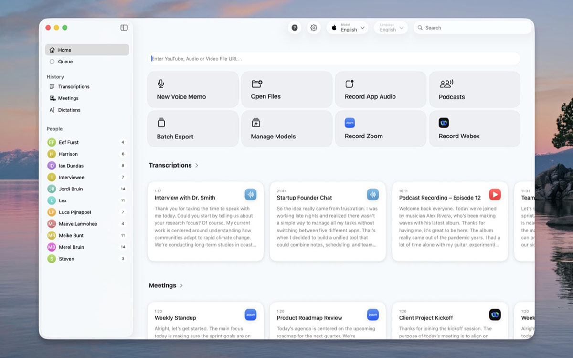The width and height of the screenshot is (573, 358).
Task: Open Manage Models icon tile
Action: 256,123
